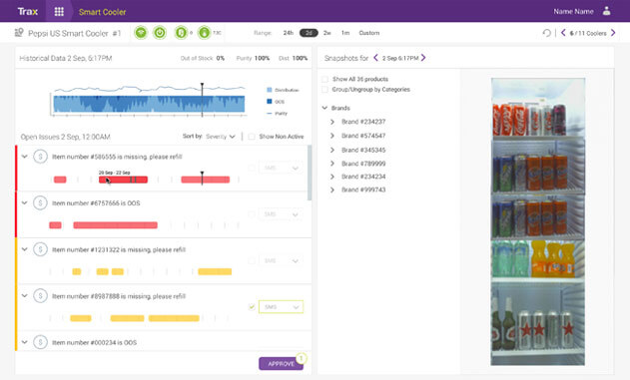Toggle Group/Ungroup by Categories checkbox
630x380 pixels.
[x=324, y=90]
